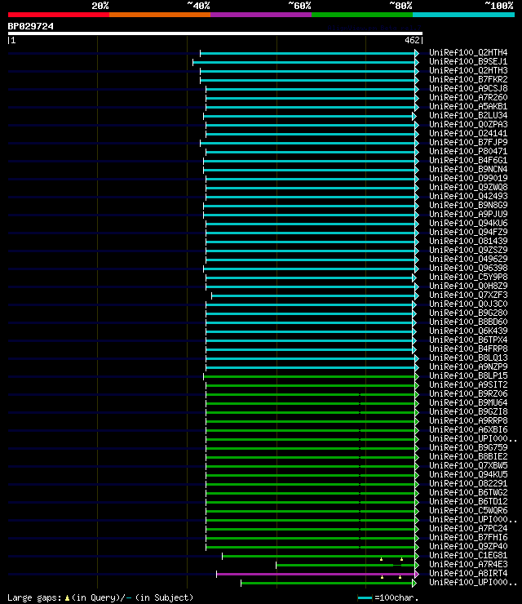The width and height of the screenshot is (522, 604).
Task: Select label UniRef100_Q94KU6
Action: coord(468,223)
